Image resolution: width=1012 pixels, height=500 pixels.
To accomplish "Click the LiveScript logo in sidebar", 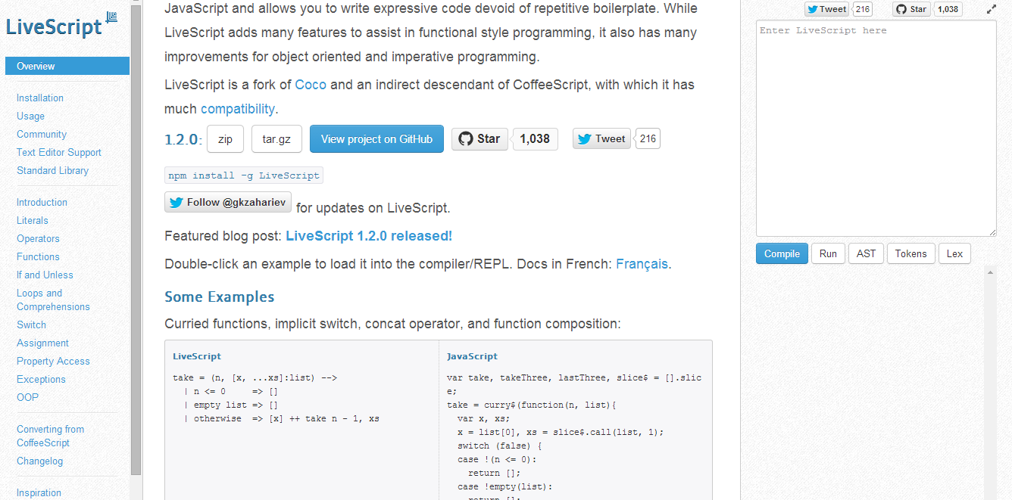I will click(x=61, y=26).
